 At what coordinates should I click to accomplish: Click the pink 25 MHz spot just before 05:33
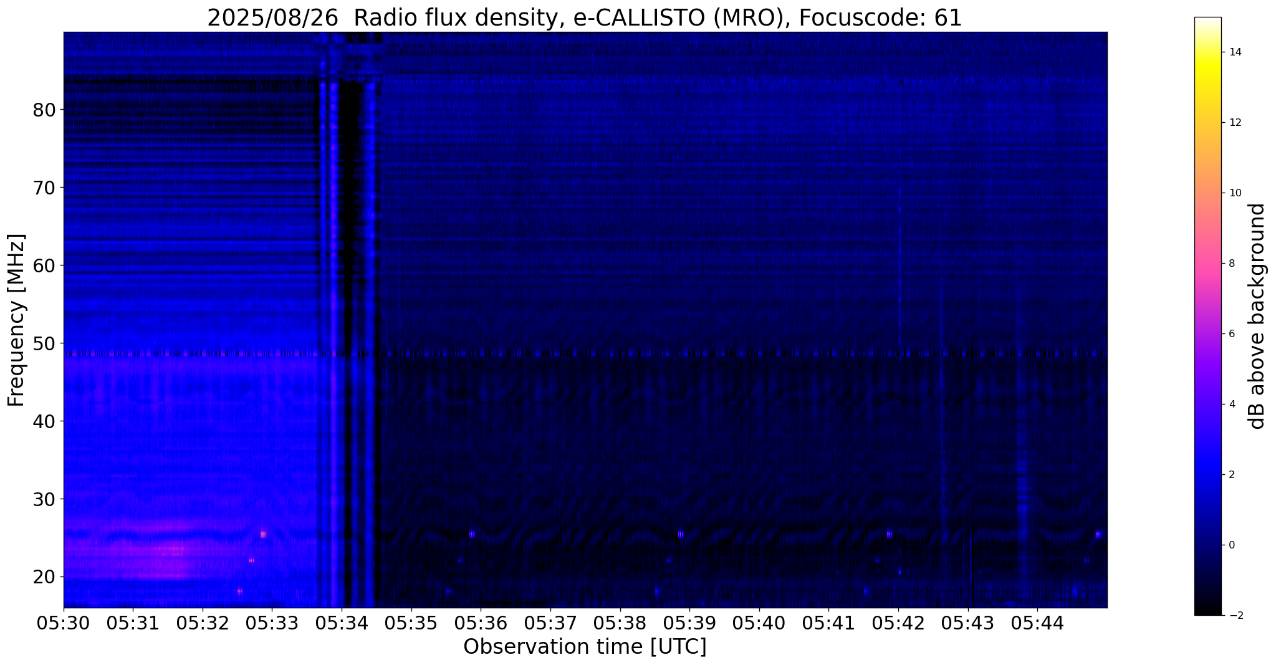point(263,534)
